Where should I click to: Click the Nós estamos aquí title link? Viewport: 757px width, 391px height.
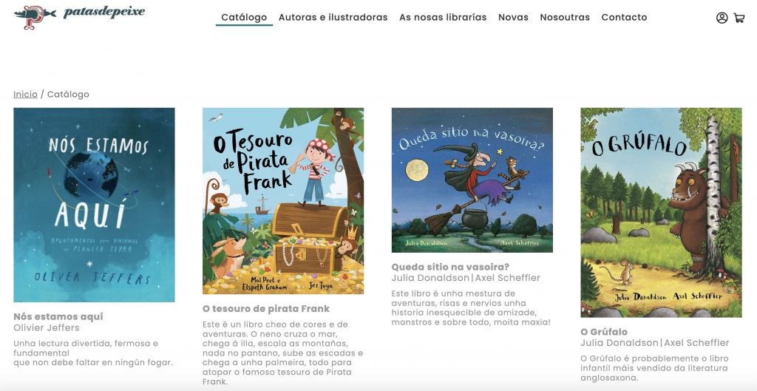[58, 316]
